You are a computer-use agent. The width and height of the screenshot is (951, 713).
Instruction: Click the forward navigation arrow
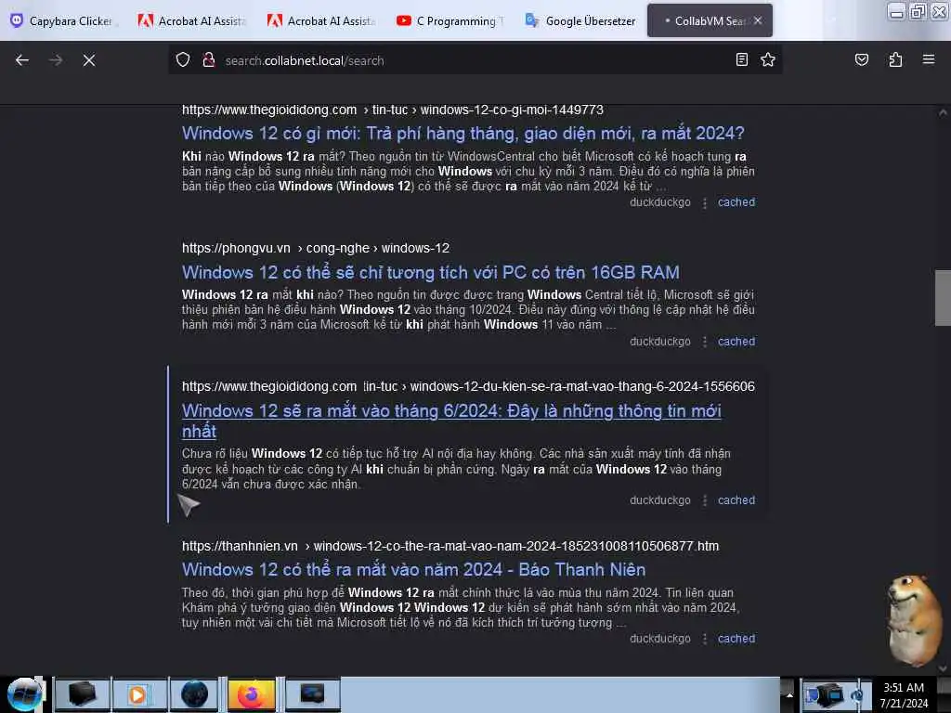pos(56,60)
